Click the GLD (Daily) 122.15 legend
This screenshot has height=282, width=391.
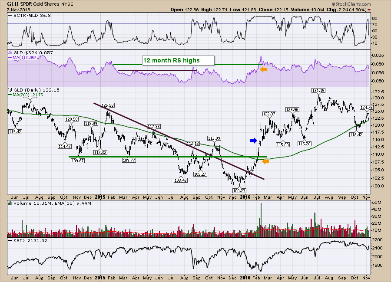coord(36,90)
